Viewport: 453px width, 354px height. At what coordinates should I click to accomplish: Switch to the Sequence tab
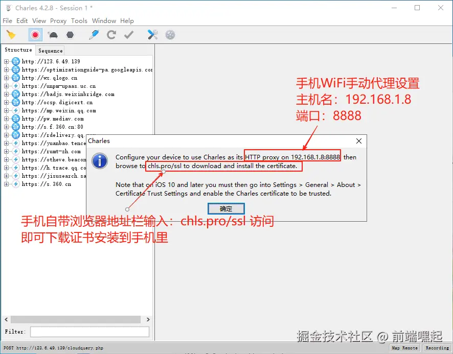50,51
